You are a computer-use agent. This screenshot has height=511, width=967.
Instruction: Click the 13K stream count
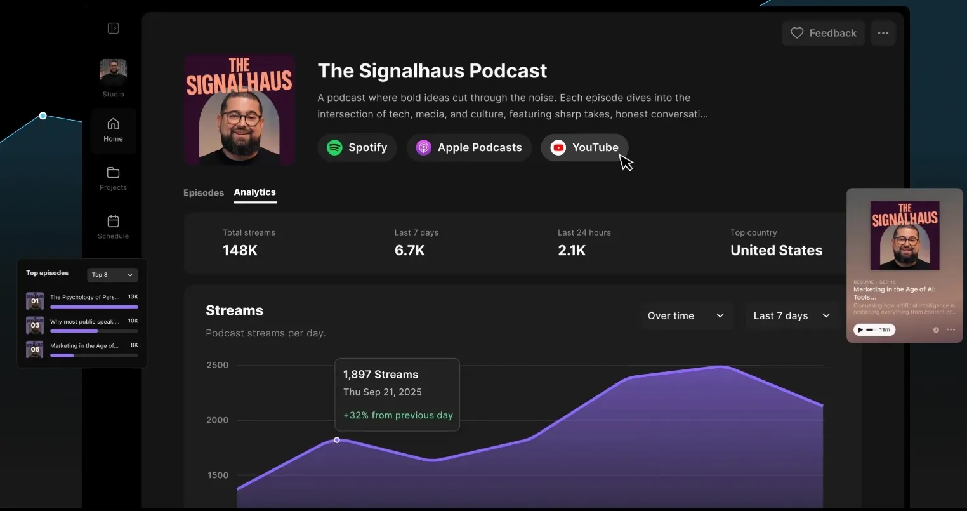pos(133,296)
